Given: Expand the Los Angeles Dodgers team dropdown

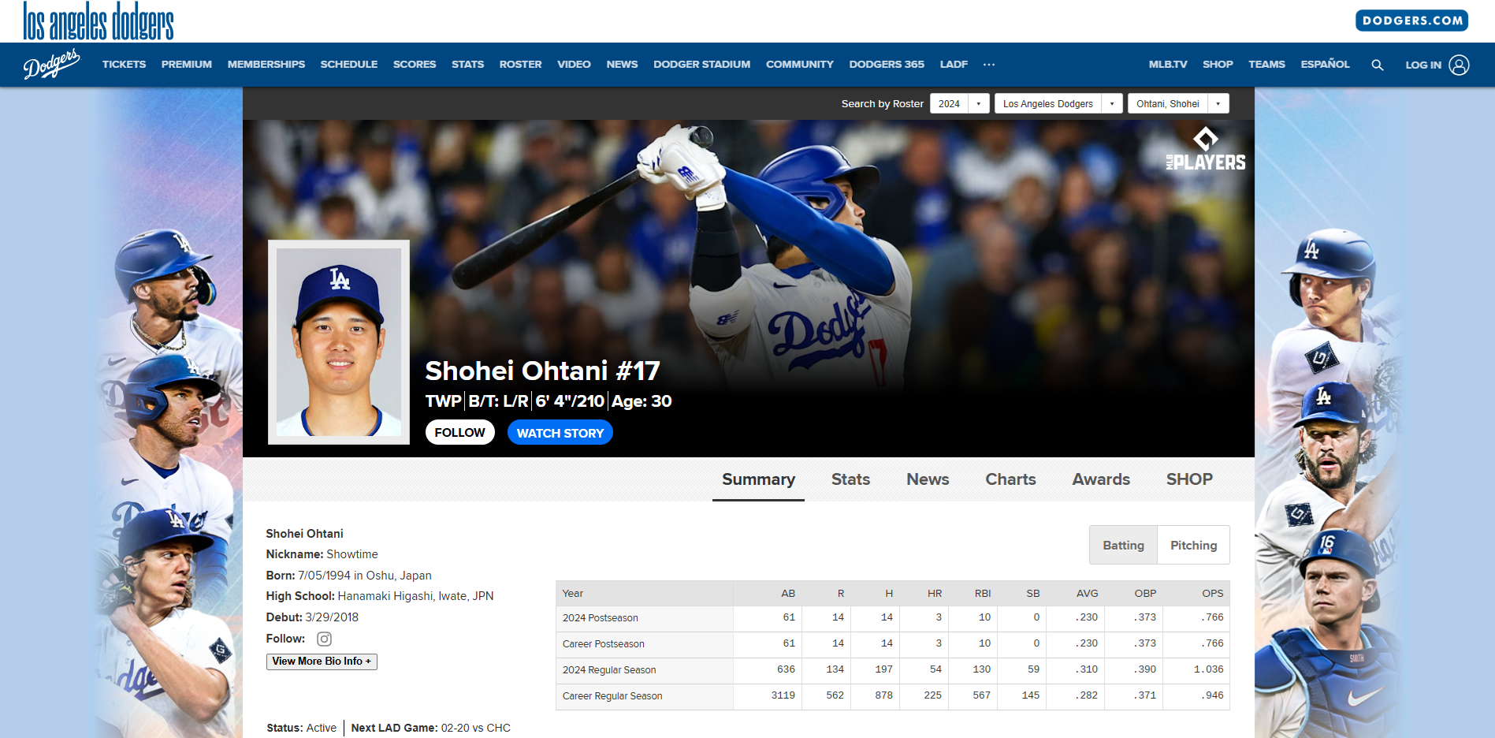Looking at the screenshot, I should click(1058, 104).
